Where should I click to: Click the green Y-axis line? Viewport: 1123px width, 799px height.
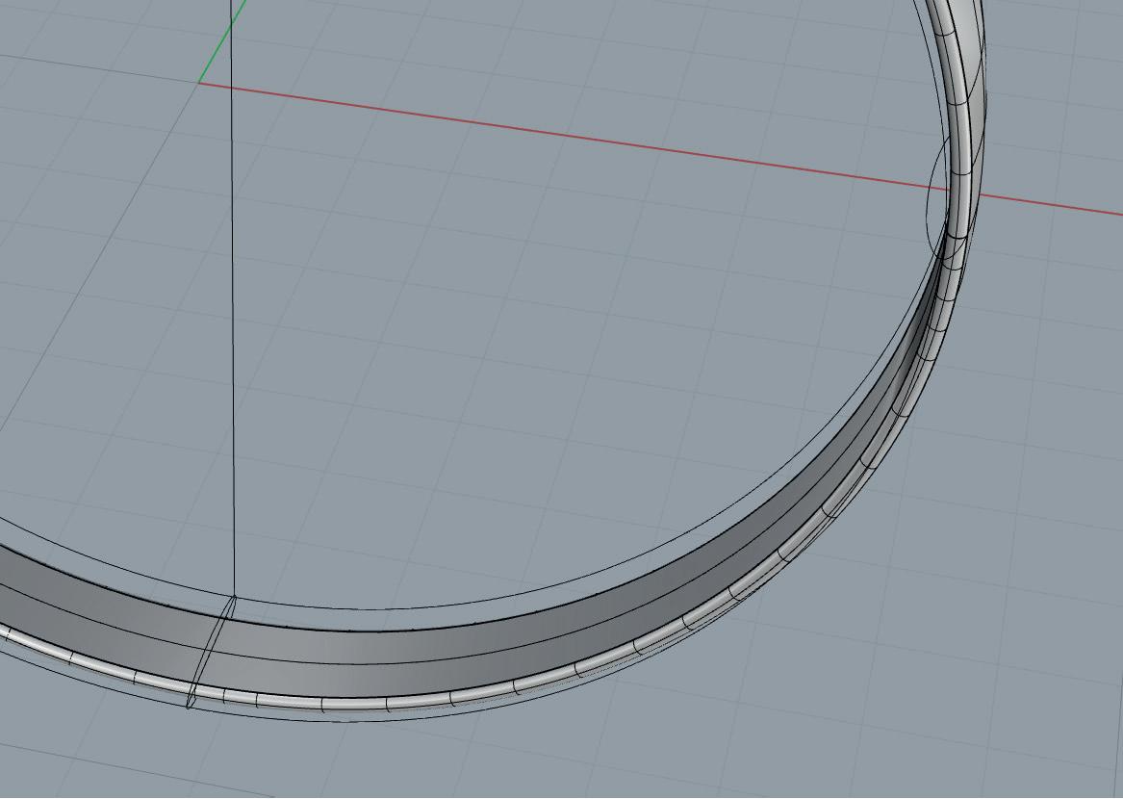pyautogui.click(x=222, y=40)
